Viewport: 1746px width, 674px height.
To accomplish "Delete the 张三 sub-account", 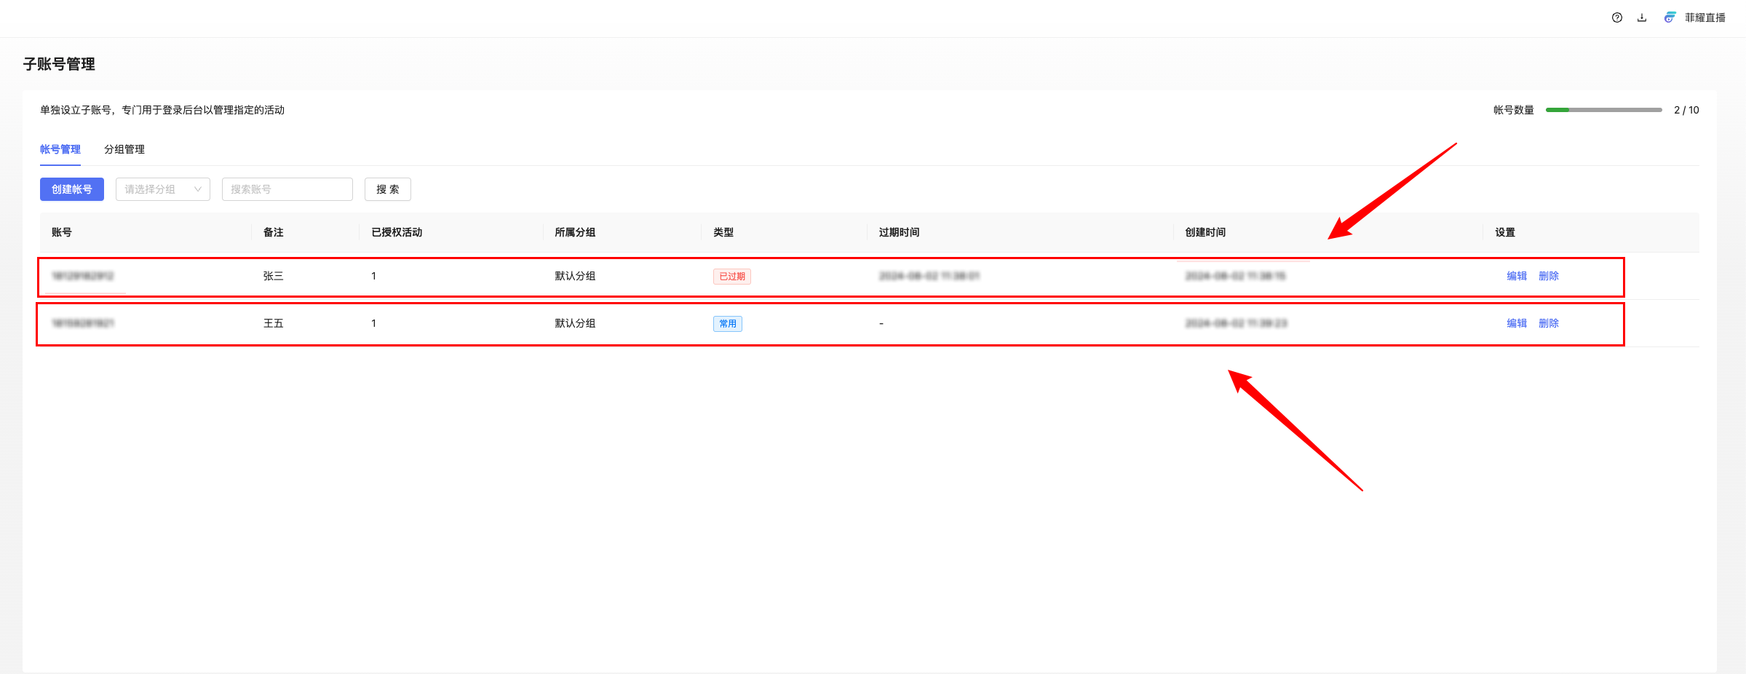I will pos(1548,276).
